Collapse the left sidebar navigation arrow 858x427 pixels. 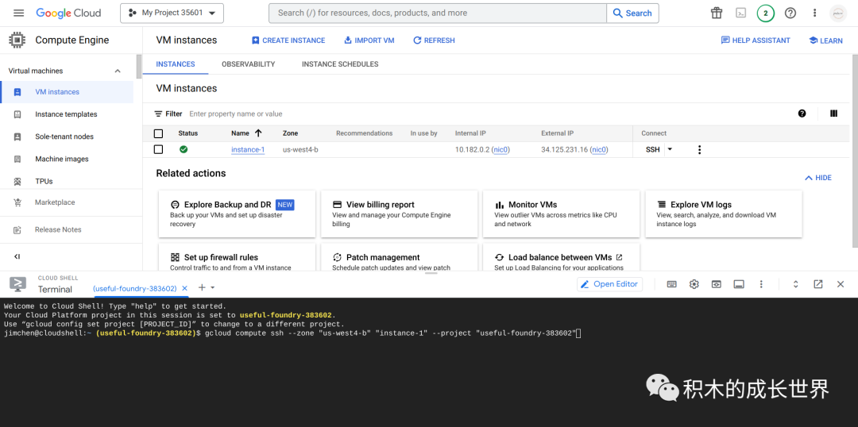point(17,256)
